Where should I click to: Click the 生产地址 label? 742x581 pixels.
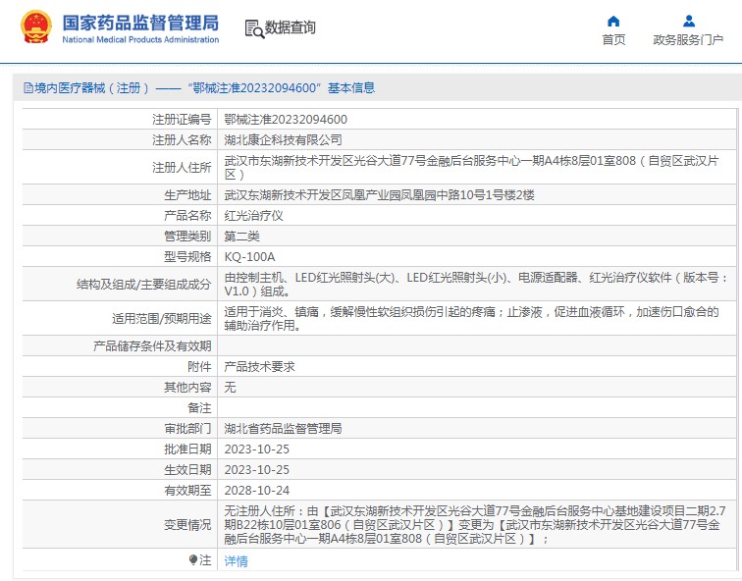pyautogui.click(x=187, y=195)
